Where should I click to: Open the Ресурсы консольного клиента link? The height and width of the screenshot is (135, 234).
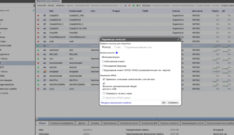(116, 103)
